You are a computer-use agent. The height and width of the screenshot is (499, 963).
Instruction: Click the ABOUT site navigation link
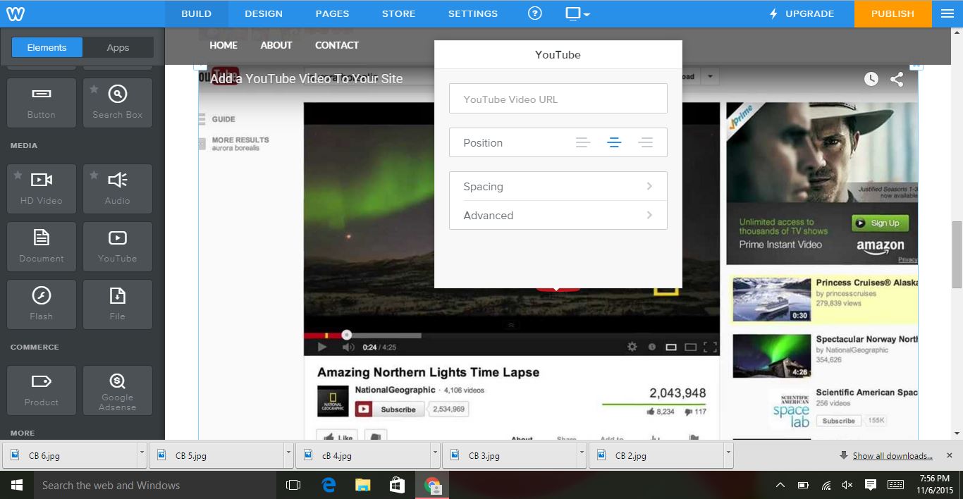click(276, 45)
